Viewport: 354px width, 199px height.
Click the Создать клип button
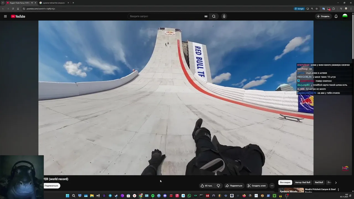click(257, 186)
